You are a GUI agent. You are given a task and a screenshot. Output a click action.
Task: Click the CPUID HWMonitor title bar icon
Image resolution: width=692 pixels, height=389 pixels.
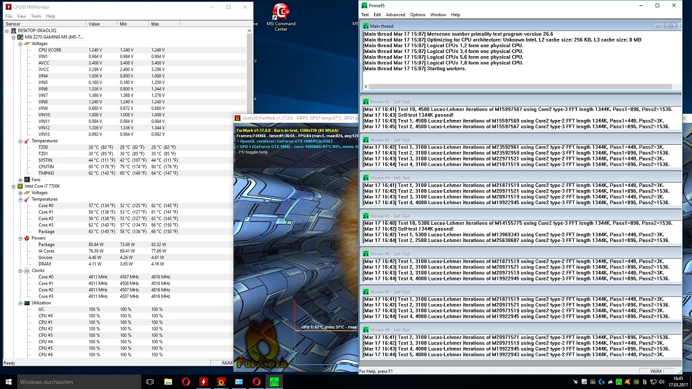pos(8,6)
